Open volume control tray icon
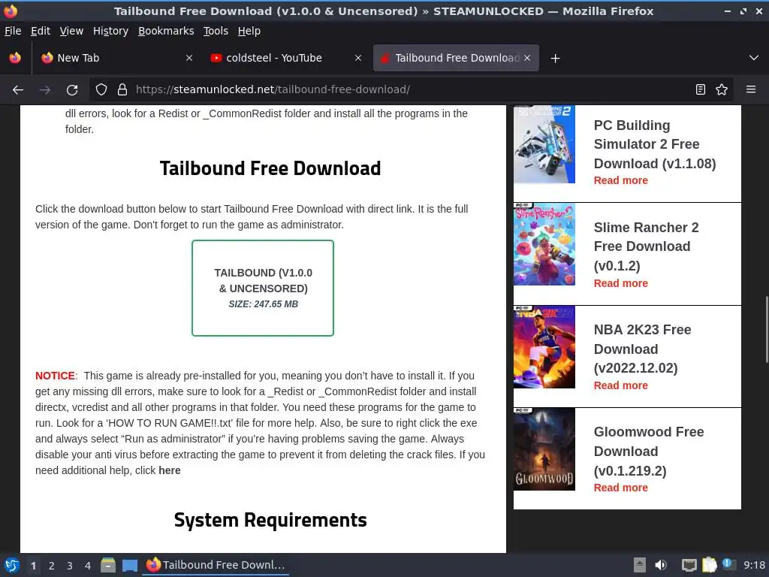The height and width of the screenshot is (577, 769). click(661, 565)
